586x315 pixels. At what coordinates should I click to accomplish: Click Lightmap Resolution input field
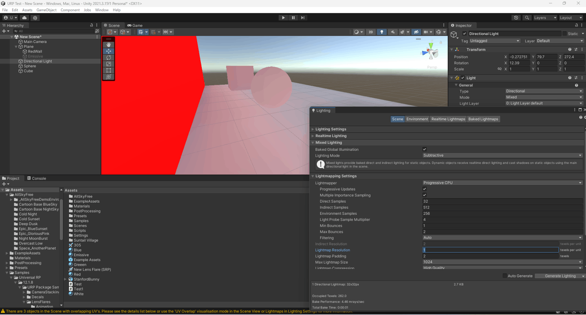pos(491,250)
